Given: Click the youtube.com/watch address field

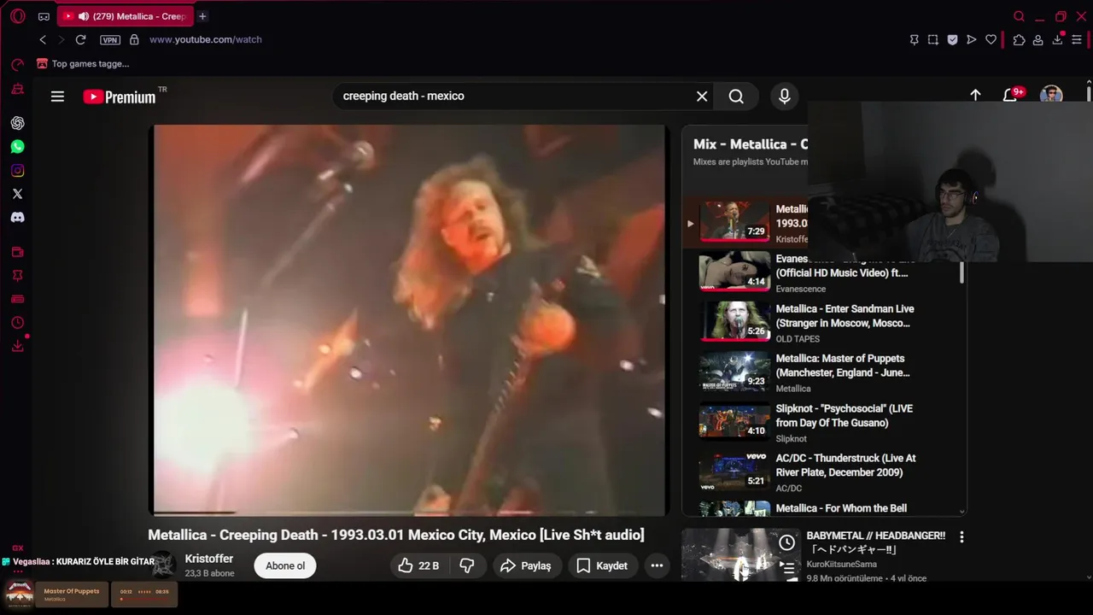Looking at the screenshot, I should (x=206, y=39).
